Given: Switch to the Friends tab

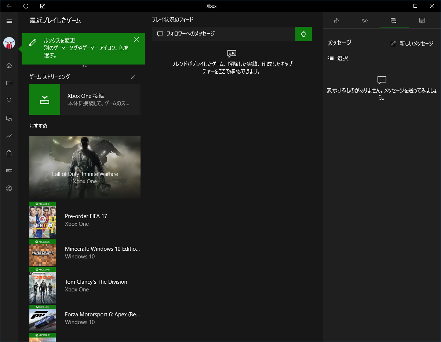Looking at the screenshot, I should [x=336, y=21].
